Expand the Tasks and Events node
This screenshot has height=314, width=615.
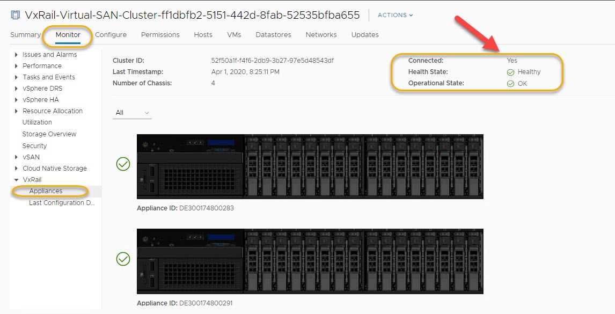tap(16, 77)
